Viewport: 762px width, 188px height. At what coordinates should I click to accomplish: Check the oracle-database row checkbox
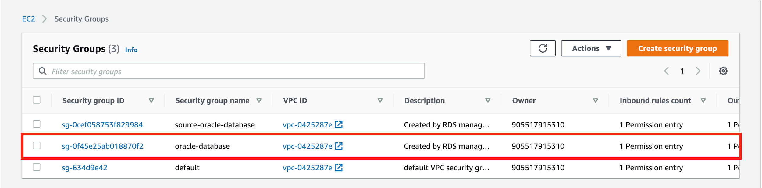[37, 146]
